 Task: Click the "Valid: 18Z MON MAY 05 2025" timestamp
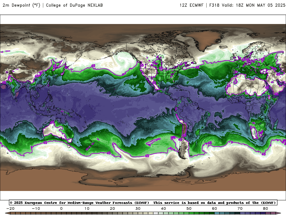[x=253, y=5]
